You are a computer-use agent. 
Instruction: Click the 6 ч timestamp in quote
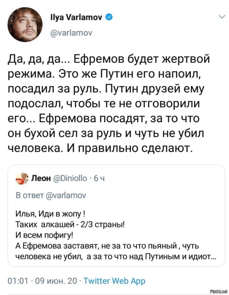click(99, 178)
